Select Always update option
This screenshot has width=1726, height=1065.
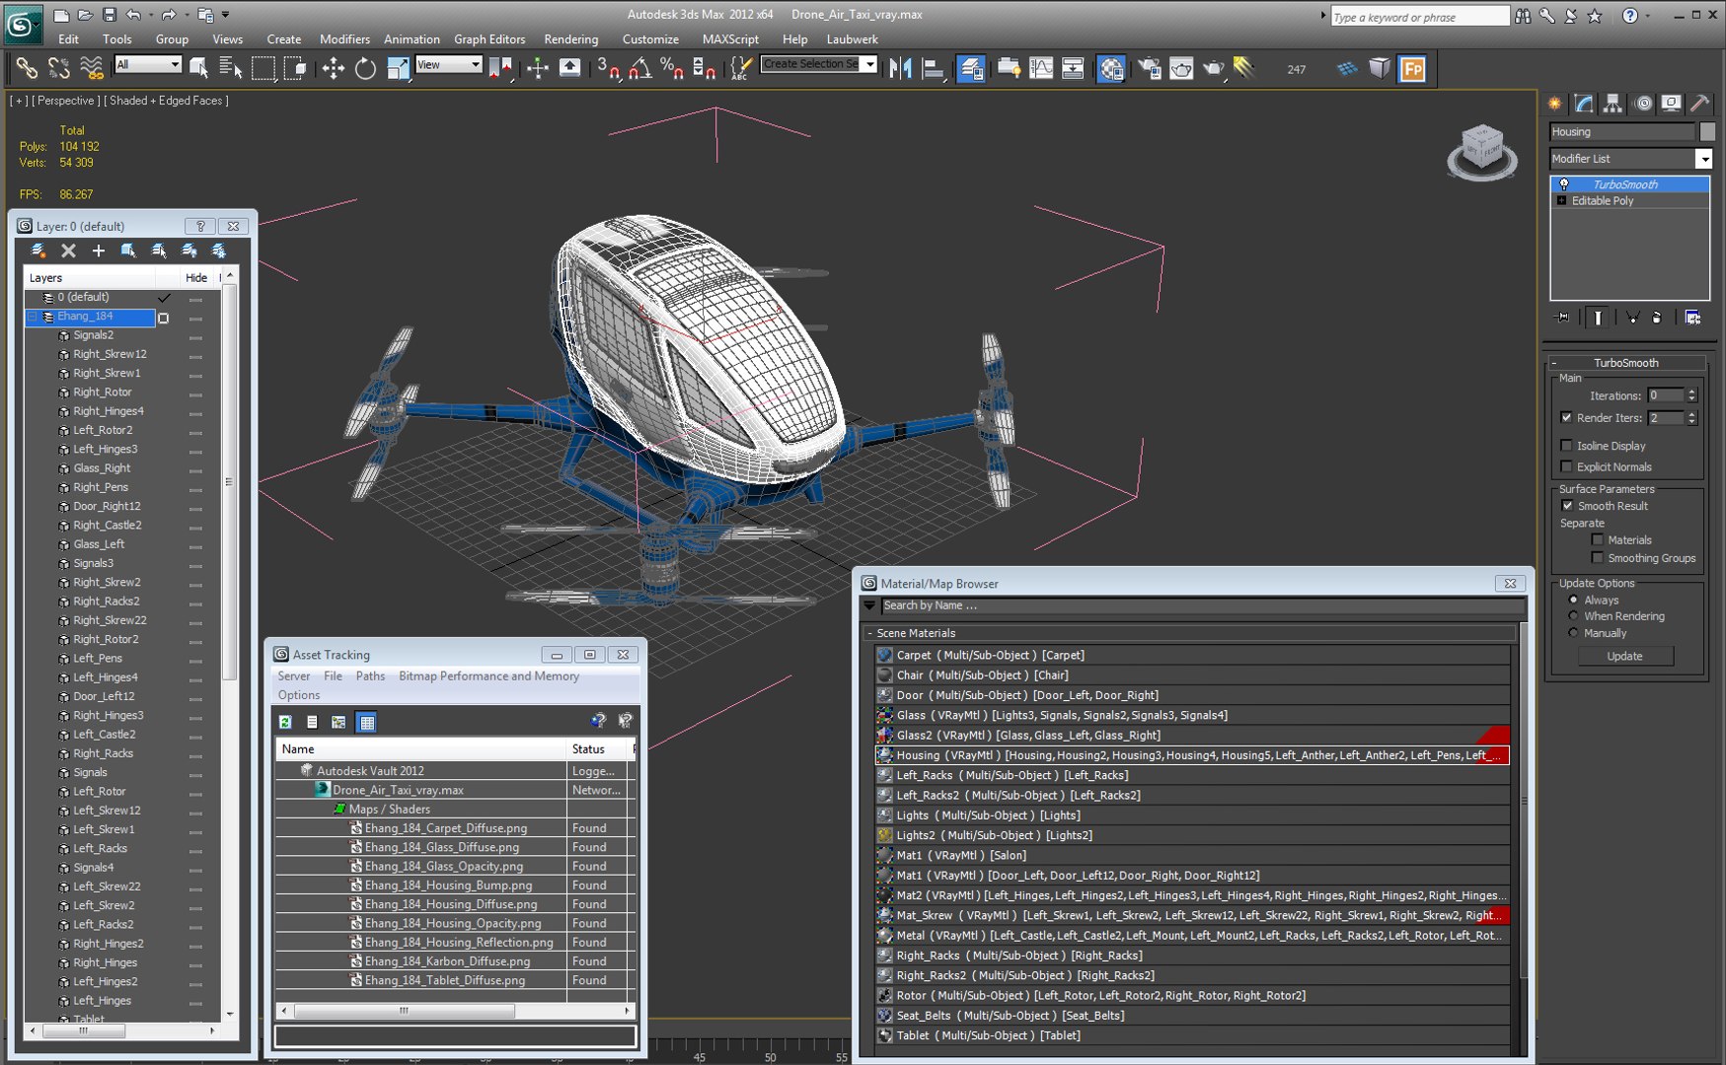[1573, 600]
